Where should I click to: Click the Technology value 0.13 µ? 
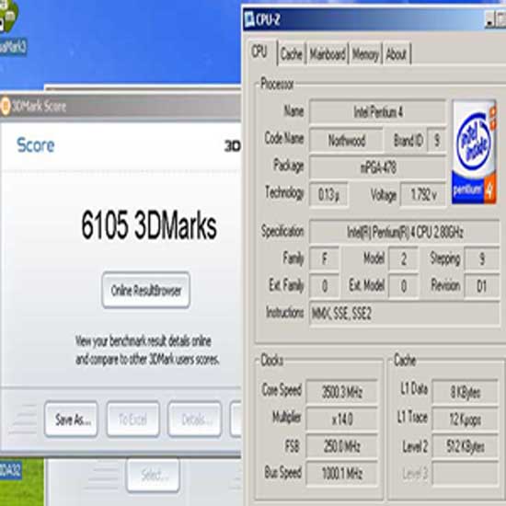point(328,194)
